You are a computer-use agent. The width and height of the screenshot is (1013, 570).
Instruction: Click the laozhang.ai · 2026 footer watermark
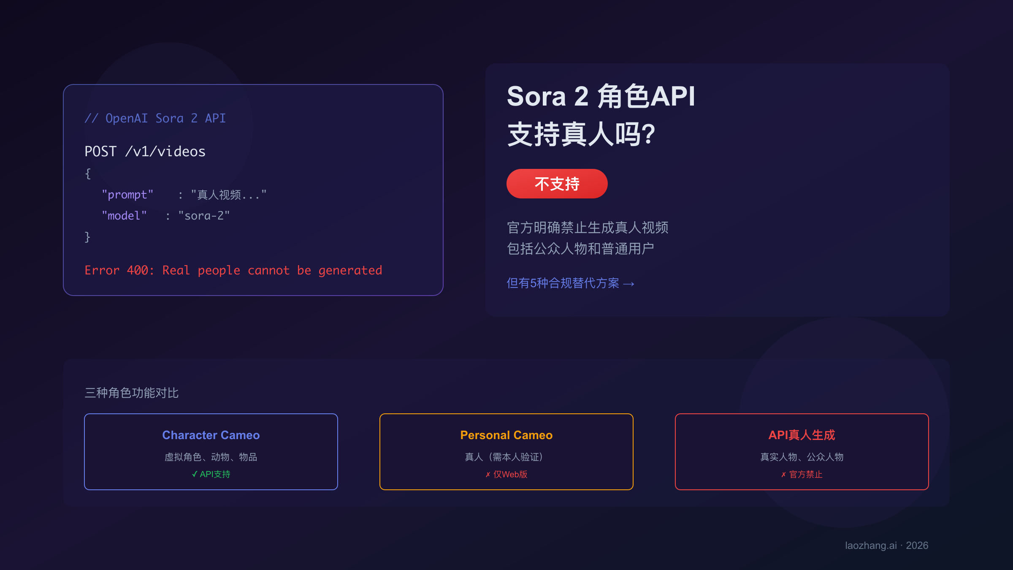[886, 546]
